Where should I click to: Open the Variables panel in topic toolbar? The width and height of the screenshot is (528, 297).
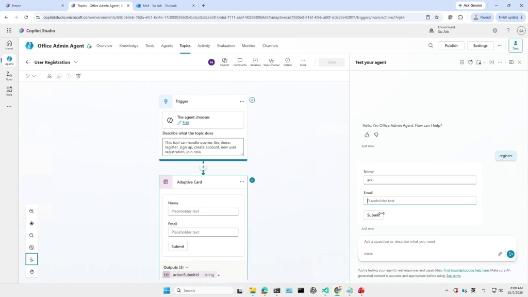tap(255, 62)
